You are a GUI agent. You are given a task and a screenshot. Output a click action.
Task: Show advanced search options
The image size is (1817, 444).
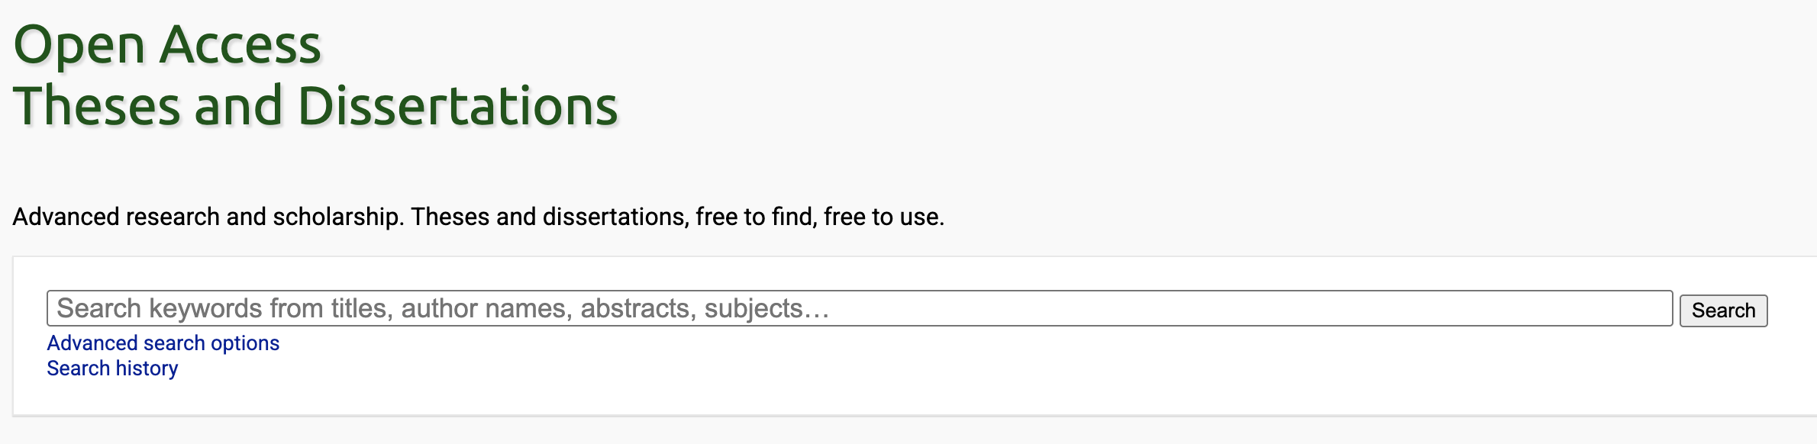coord(163,343)
